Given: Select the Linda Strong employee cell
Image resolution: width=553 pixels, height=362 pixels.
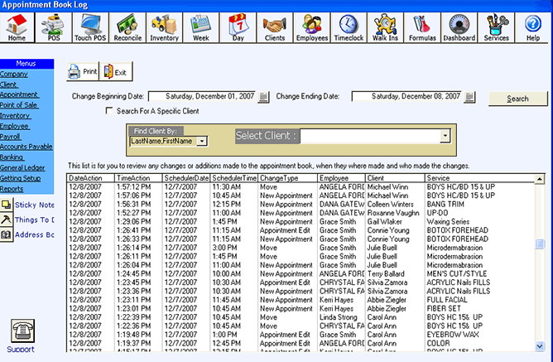Looking at the screenshot, I should click(x=339, y=317).
